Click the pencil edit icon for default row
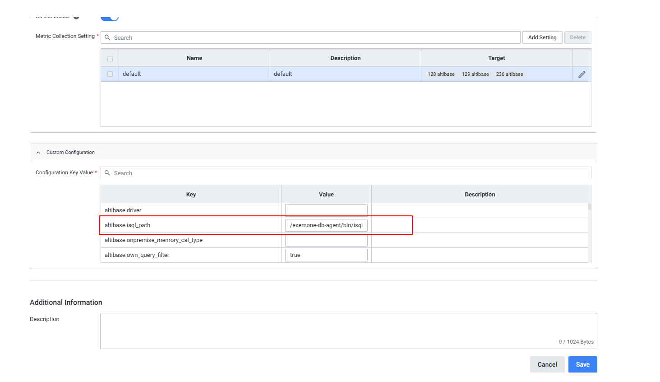Image resolution: width=660 pixels, height=382 pixels. (582, 75)
